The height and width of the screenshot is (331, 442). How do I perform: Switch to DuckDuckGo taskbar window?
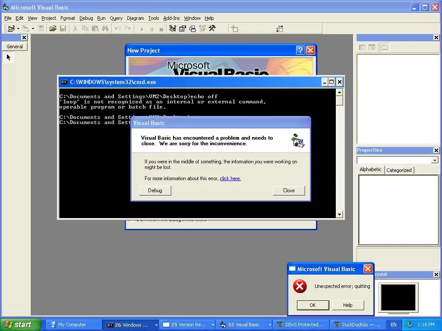coord(357,325)
